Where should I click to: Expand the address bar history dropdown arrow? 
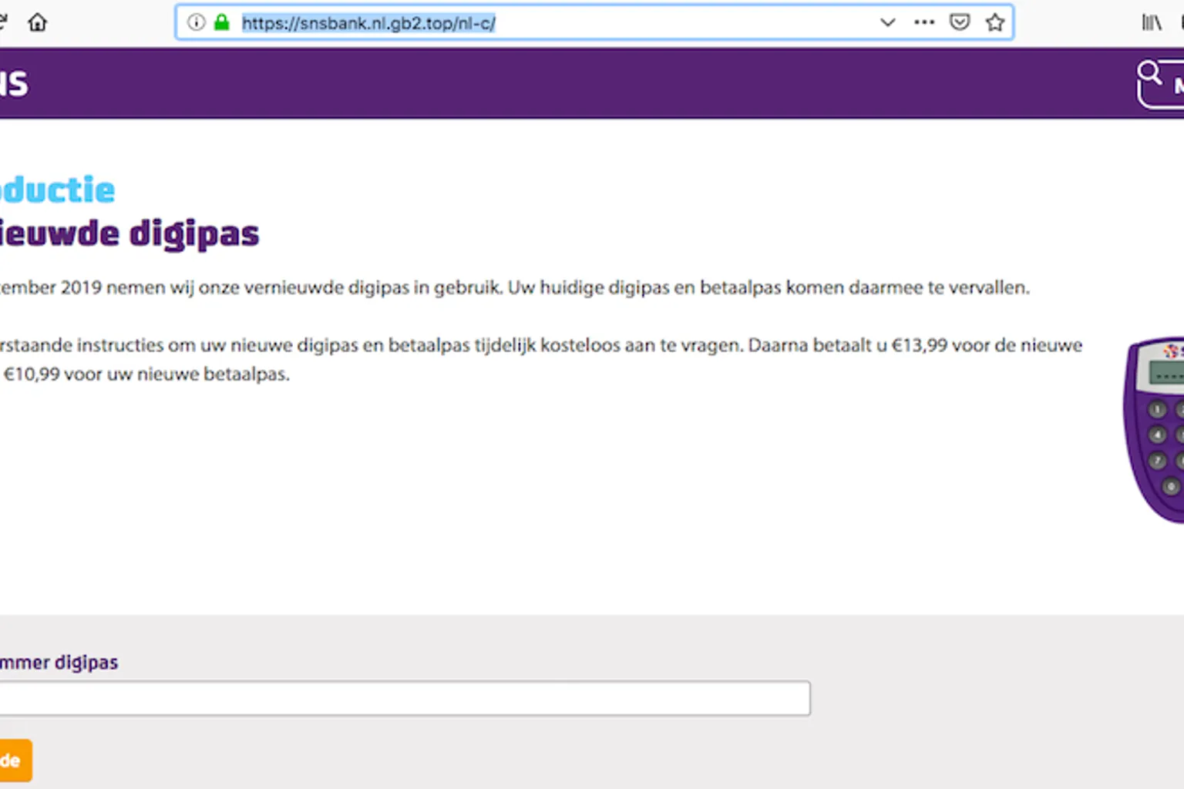click(887, 22)
